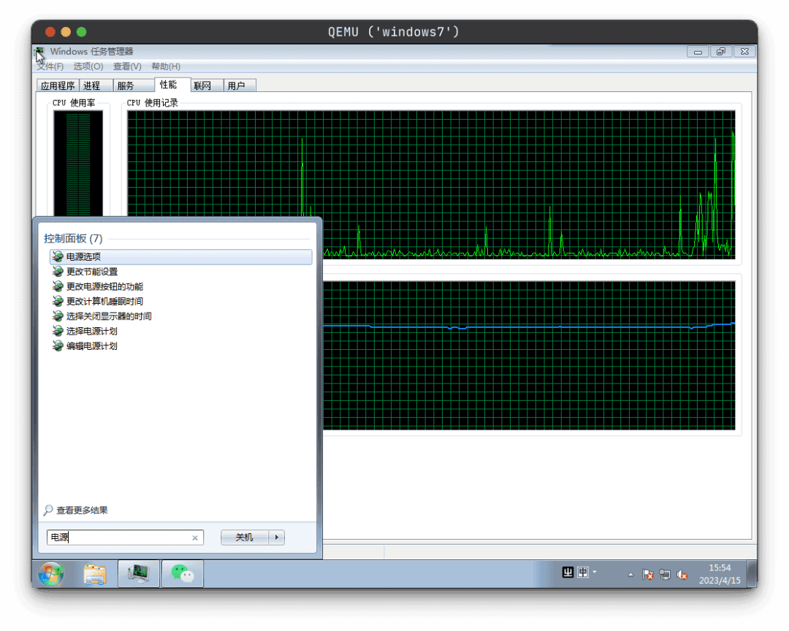This screenshot has width=789, height=631.
Task: Clear the Start menu search box
Action: pos(195,538)
